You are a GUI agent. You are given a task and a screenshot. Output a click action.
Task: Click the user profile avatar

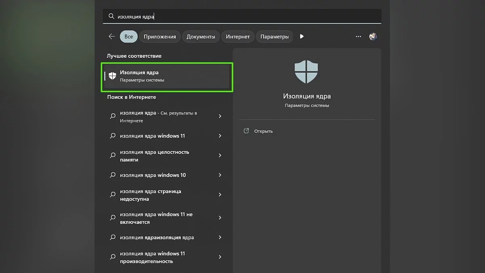(373, 36)
